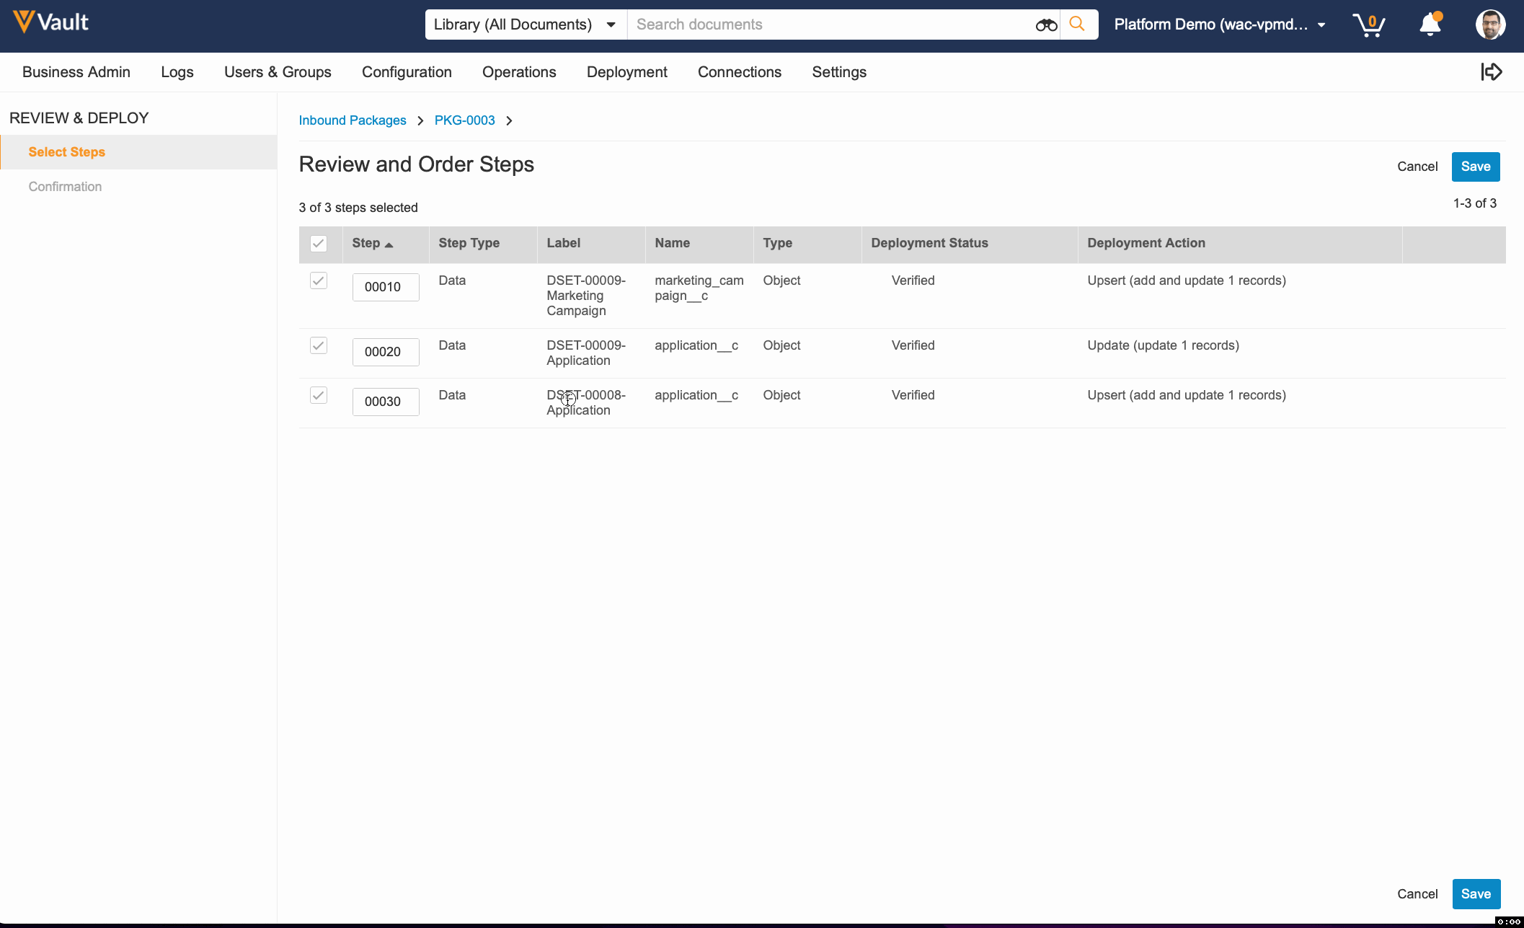Open the shopping cart icon
Image resolution: width=1524 pixels, height=928 pixels.
click(x=1368, y=25)
